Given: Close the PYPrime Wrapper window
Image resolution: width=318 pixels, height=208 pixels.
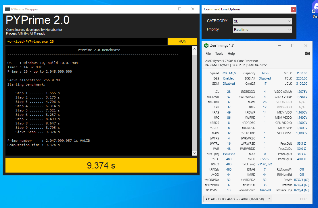Looking at the screenshot, I should pyautogui.click(x=193, y=9).
